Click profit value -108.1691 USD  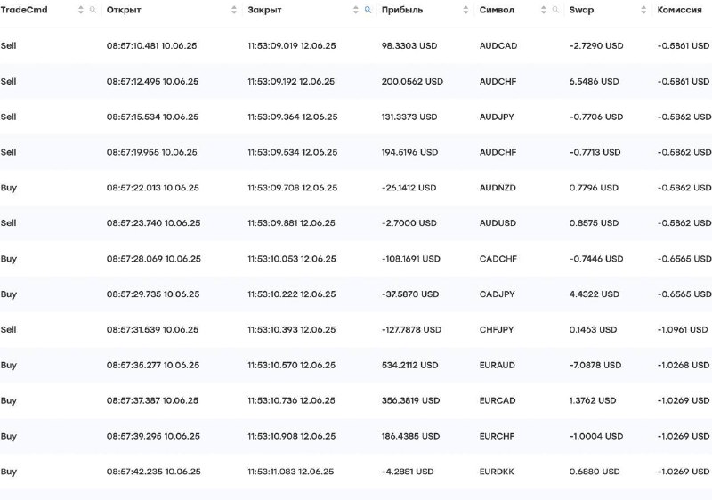point(411,259)
